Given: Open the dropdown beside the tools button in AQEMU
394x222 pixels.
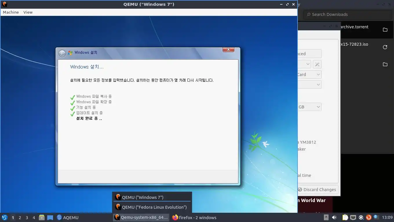Looking at the screenshot, I should coord(304,64).
